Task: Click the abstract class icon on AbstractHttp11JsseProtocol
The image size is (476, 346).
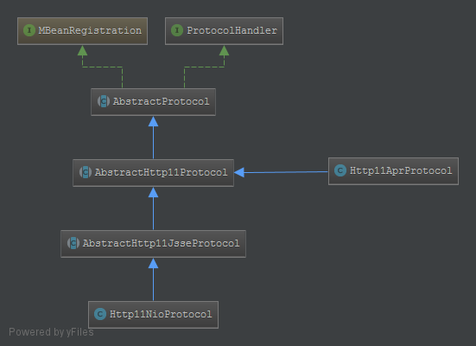Action: pyautogui.click(x=73, y=243)
